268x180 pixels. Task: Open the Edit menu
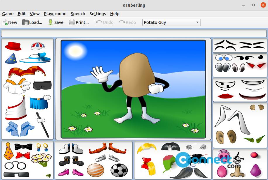pos(22,14)
